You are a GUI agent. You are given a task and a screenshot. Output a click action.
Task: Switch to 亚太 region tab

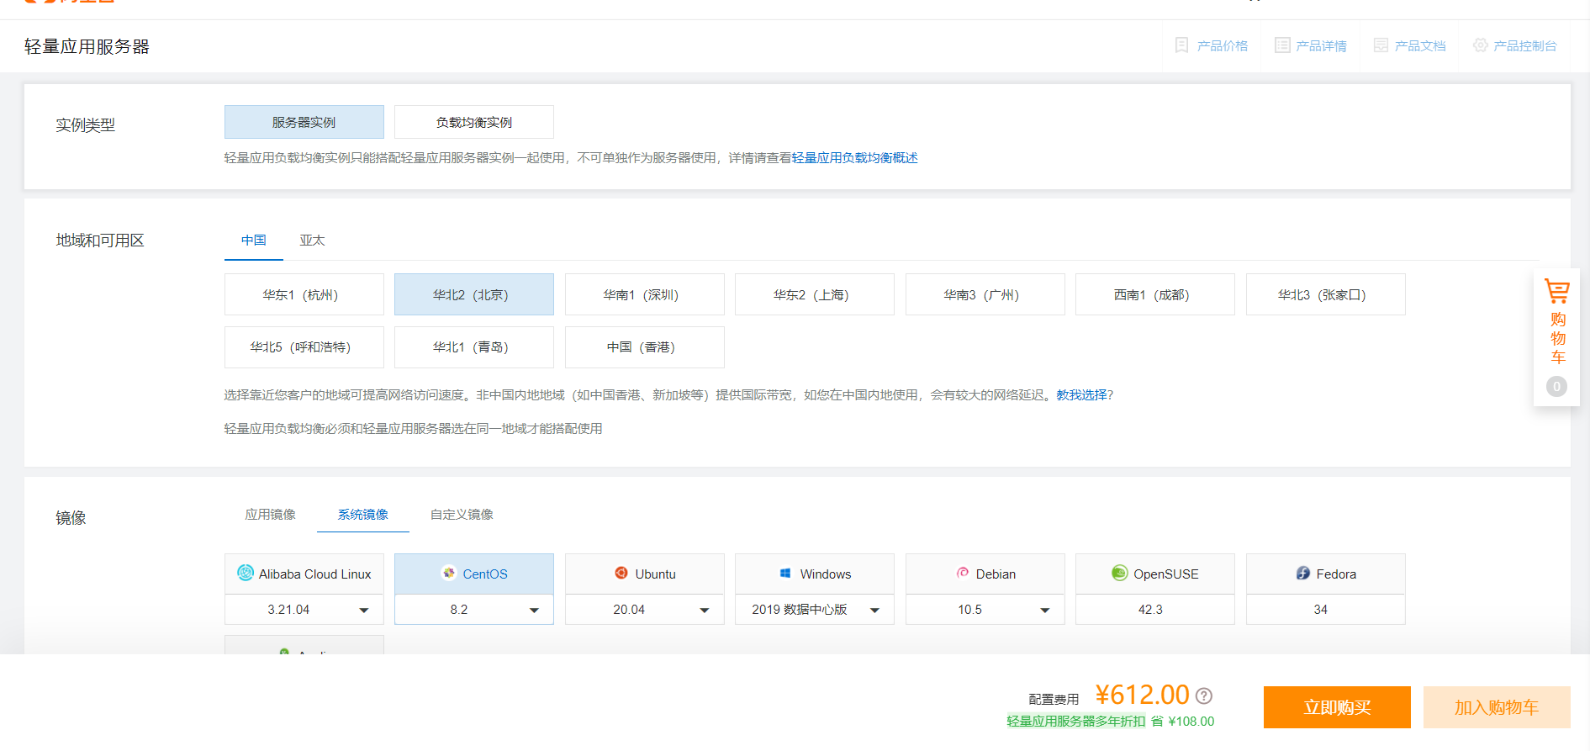coord(313,241)
